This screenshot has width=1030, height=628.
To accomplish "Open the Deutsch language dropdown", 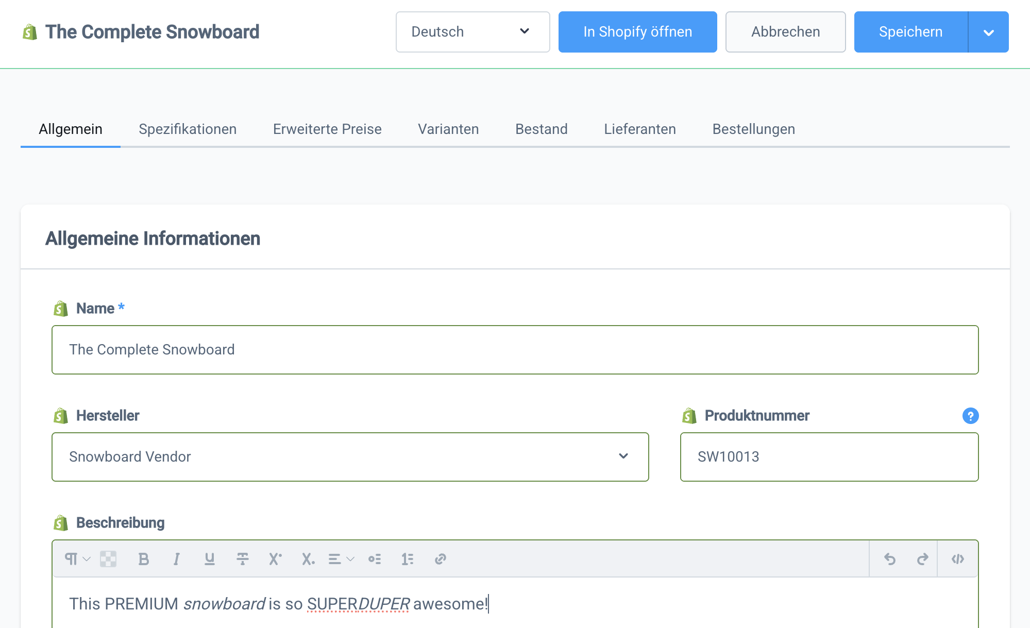I will tap(472, 32).
